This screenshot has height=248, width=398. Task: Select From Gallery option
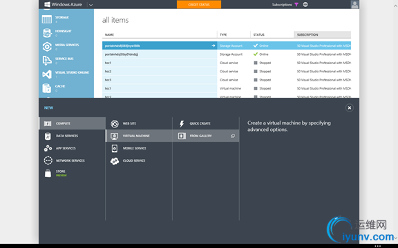[206, 136]
